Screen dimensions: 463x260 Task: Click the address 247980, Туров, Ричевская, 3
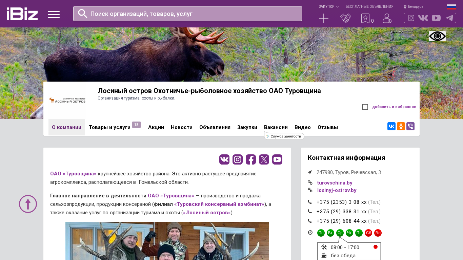point(349,172)
